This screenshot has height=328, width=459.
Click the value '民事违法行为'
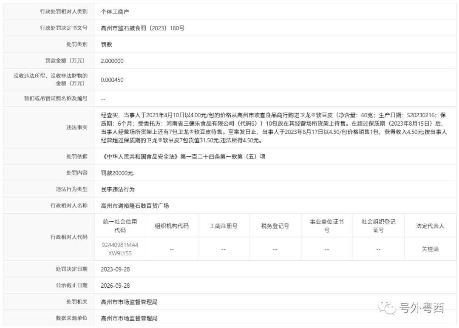click(x=118, y=189)
